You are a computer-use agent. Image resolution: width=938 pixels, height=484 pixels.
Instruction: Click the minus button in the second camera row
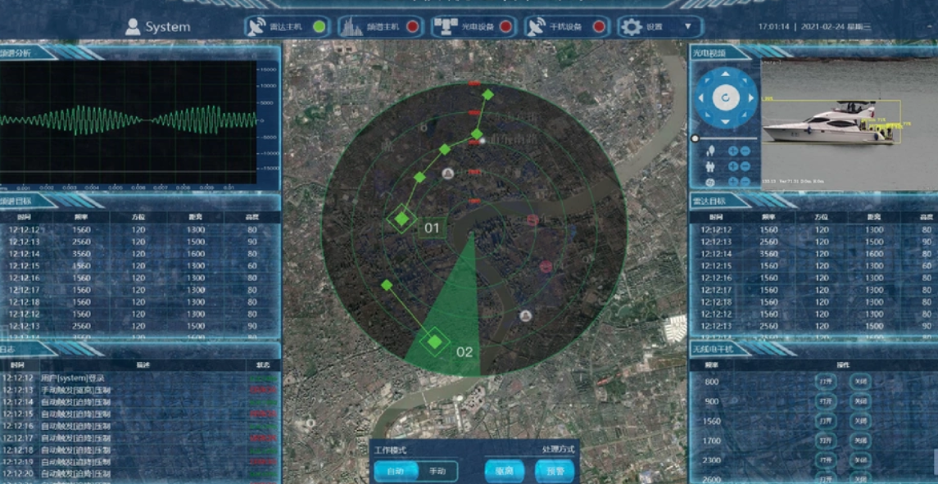[x=745, y=166]
